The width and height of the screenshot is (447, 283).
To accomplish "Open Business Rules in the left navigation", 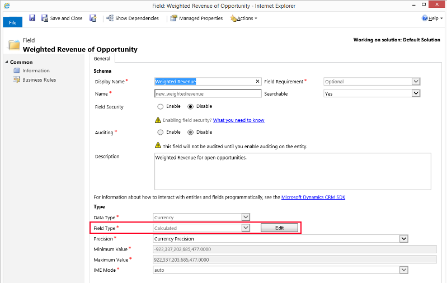I will coord(39,80).
